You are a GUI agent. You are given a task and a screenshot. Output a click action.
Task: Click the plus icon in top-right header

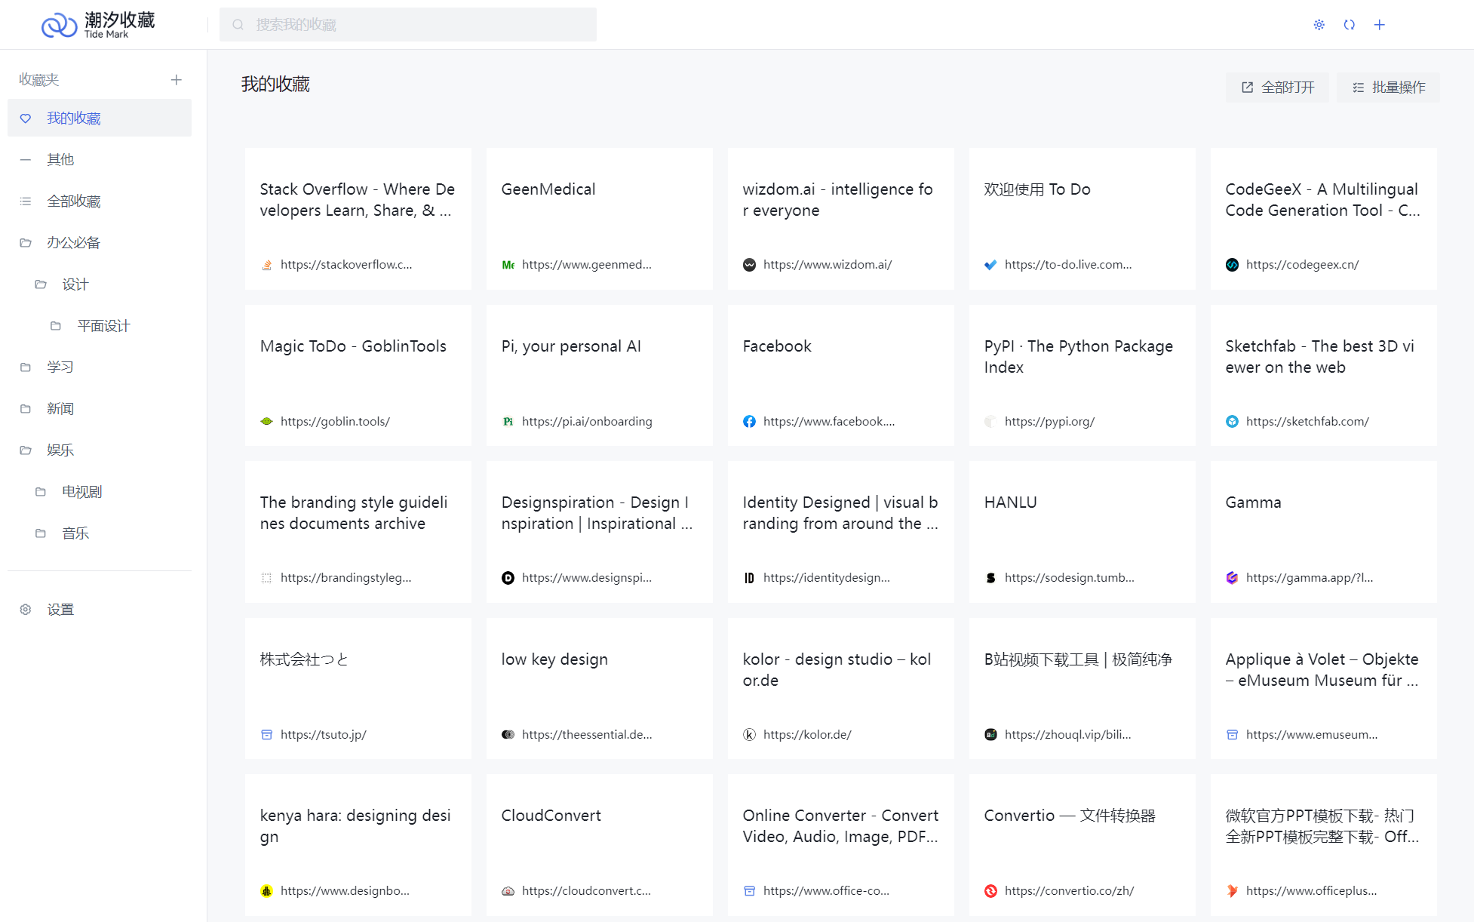[x=1379, y=25]
